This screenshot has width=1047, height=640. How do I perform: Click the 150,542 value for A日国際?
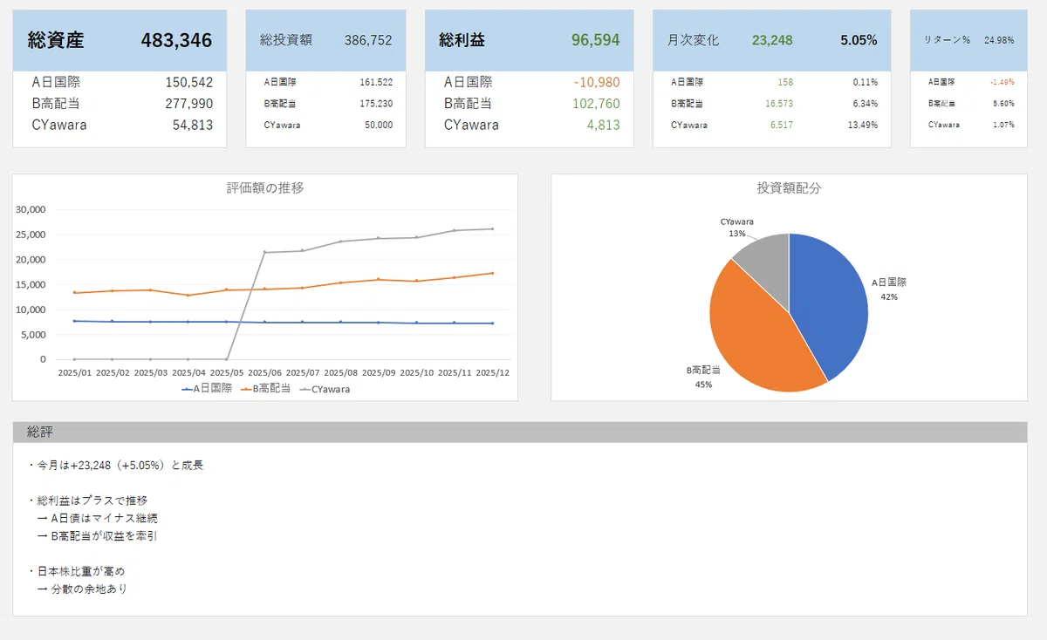189,82
